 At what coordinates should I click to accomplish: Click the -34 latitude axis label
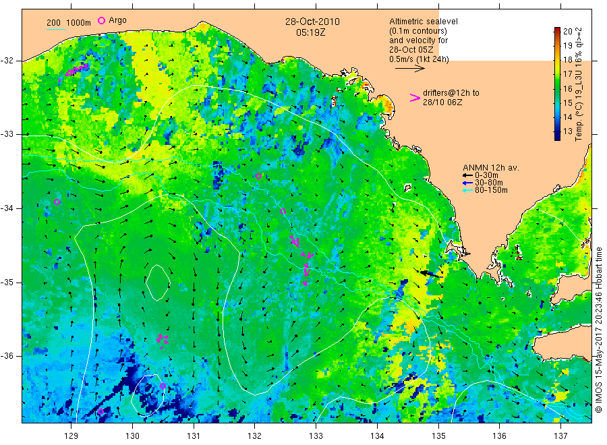click(7, 208)
